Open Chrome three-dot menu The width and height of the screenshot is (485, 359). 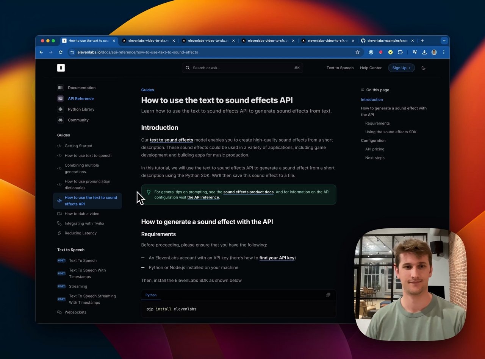(x=444, y=52)
